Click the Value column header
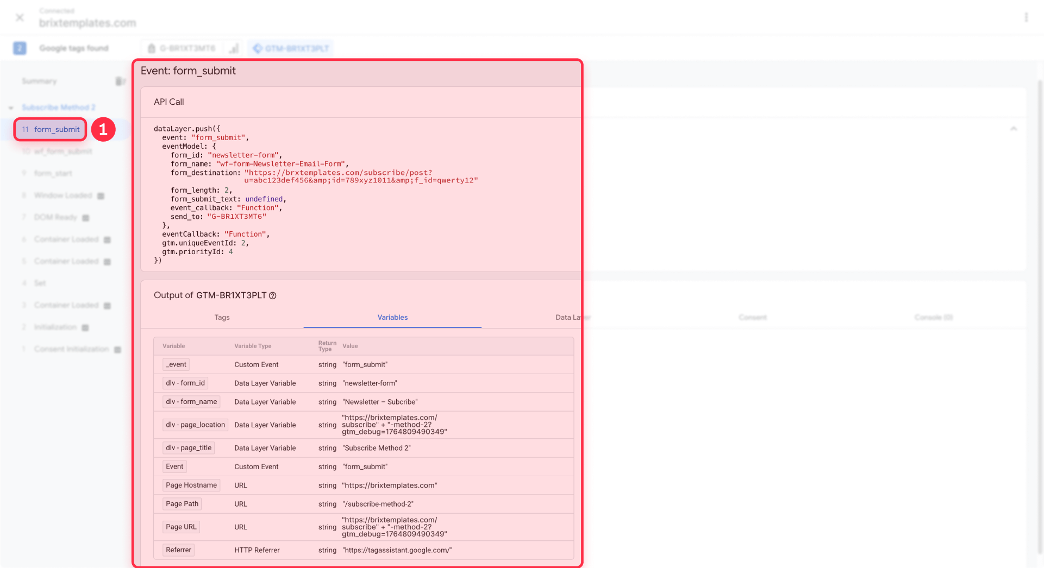Viewport: 1044px width, 568px height. click(x=350, y=346)
